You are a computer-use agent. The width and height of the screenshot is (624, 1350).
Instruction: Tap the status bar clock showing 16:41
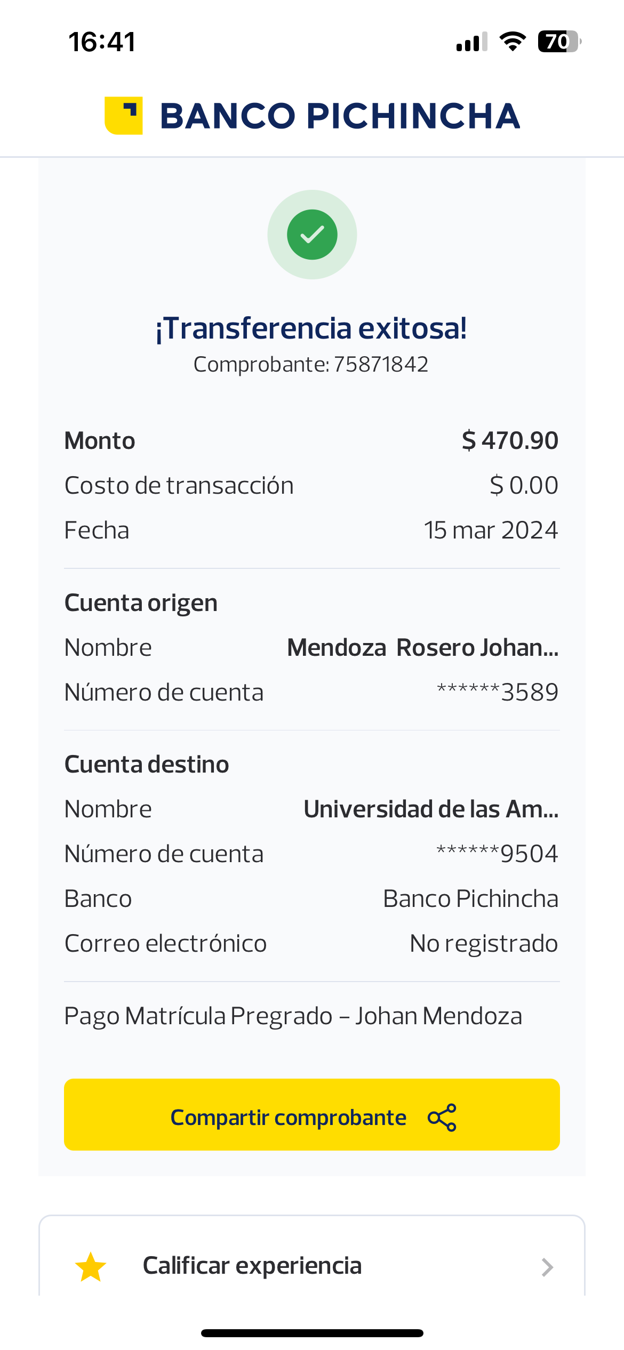pyautogui.click(x=102, y=42)
